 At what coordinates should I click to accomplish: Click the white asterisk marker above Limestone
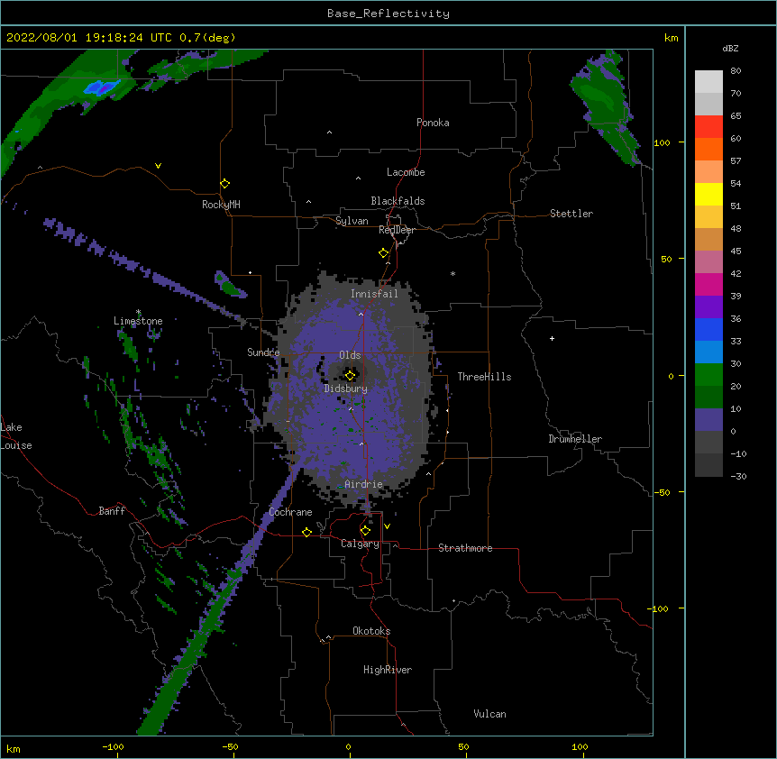pyautogui.click(x=138, y=312)
